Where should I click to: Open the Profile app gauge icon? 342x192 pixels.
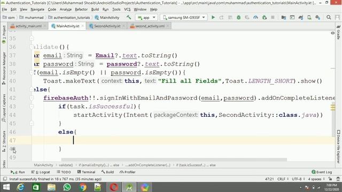click(255, 18)
